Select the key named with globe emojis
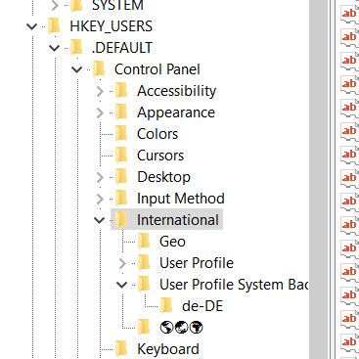Image resolution: width=359 pixels, height=359 pixels. 182,328
